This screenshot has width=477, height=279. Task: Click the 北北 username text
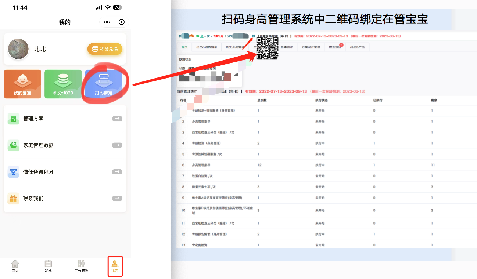(x=40, y=49)
